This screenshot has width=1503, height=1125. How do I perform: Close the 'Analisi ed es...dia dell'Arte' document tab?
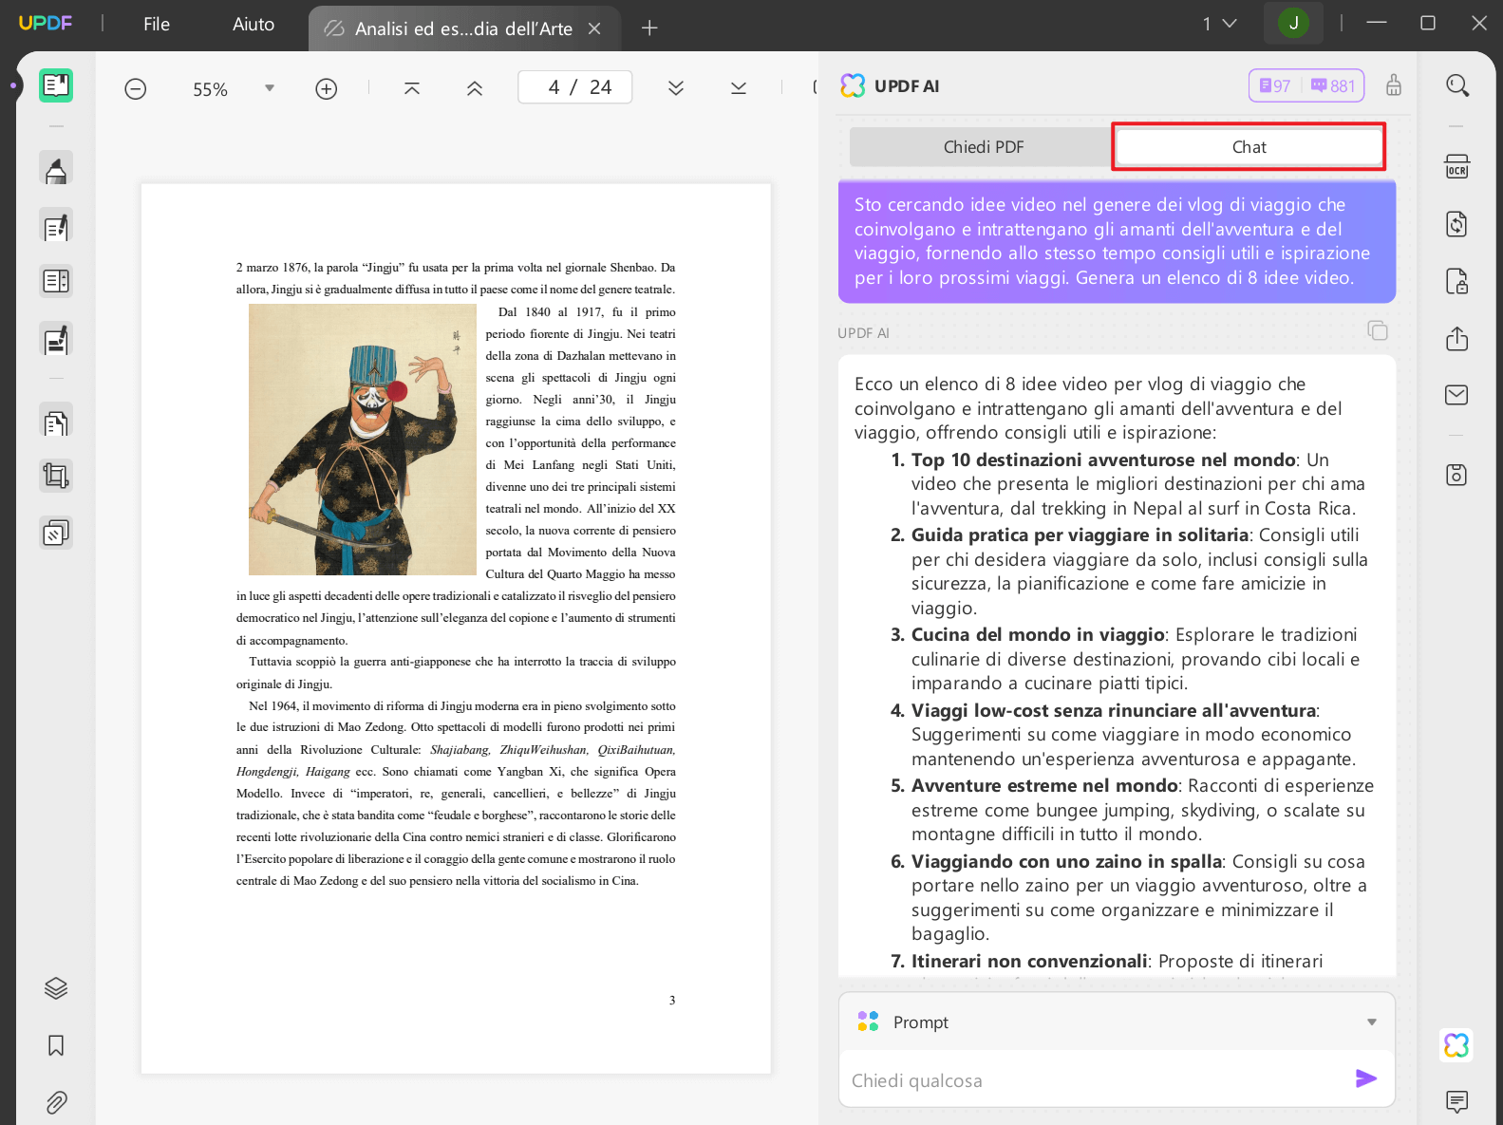coord(595,28)
